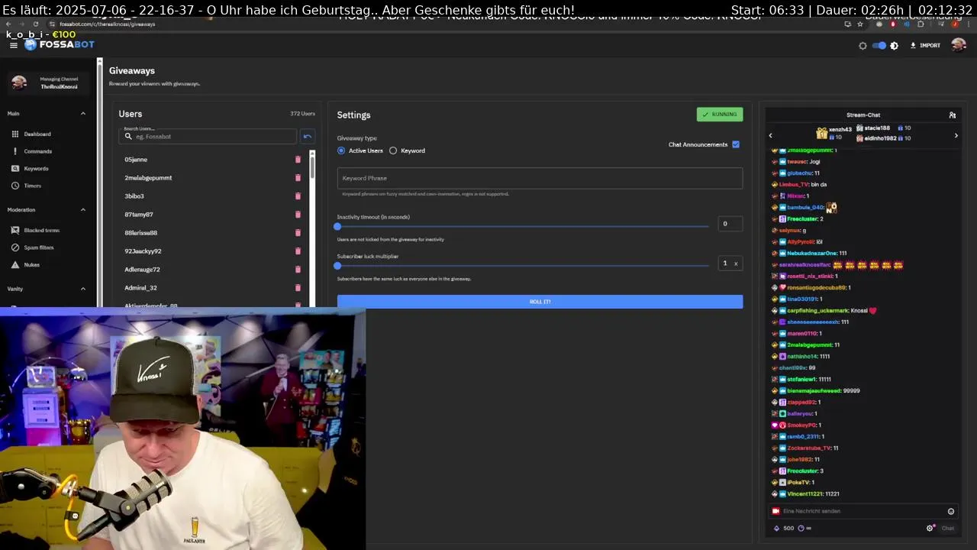
Task: Open Dashboard in the sidebar
Action: click(37, 134)
